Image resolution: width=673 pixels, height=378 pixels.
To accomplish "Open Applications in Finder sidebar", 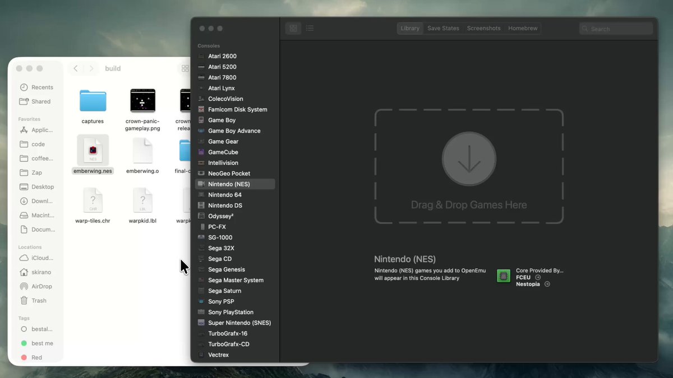I will [x=38, y=130].
